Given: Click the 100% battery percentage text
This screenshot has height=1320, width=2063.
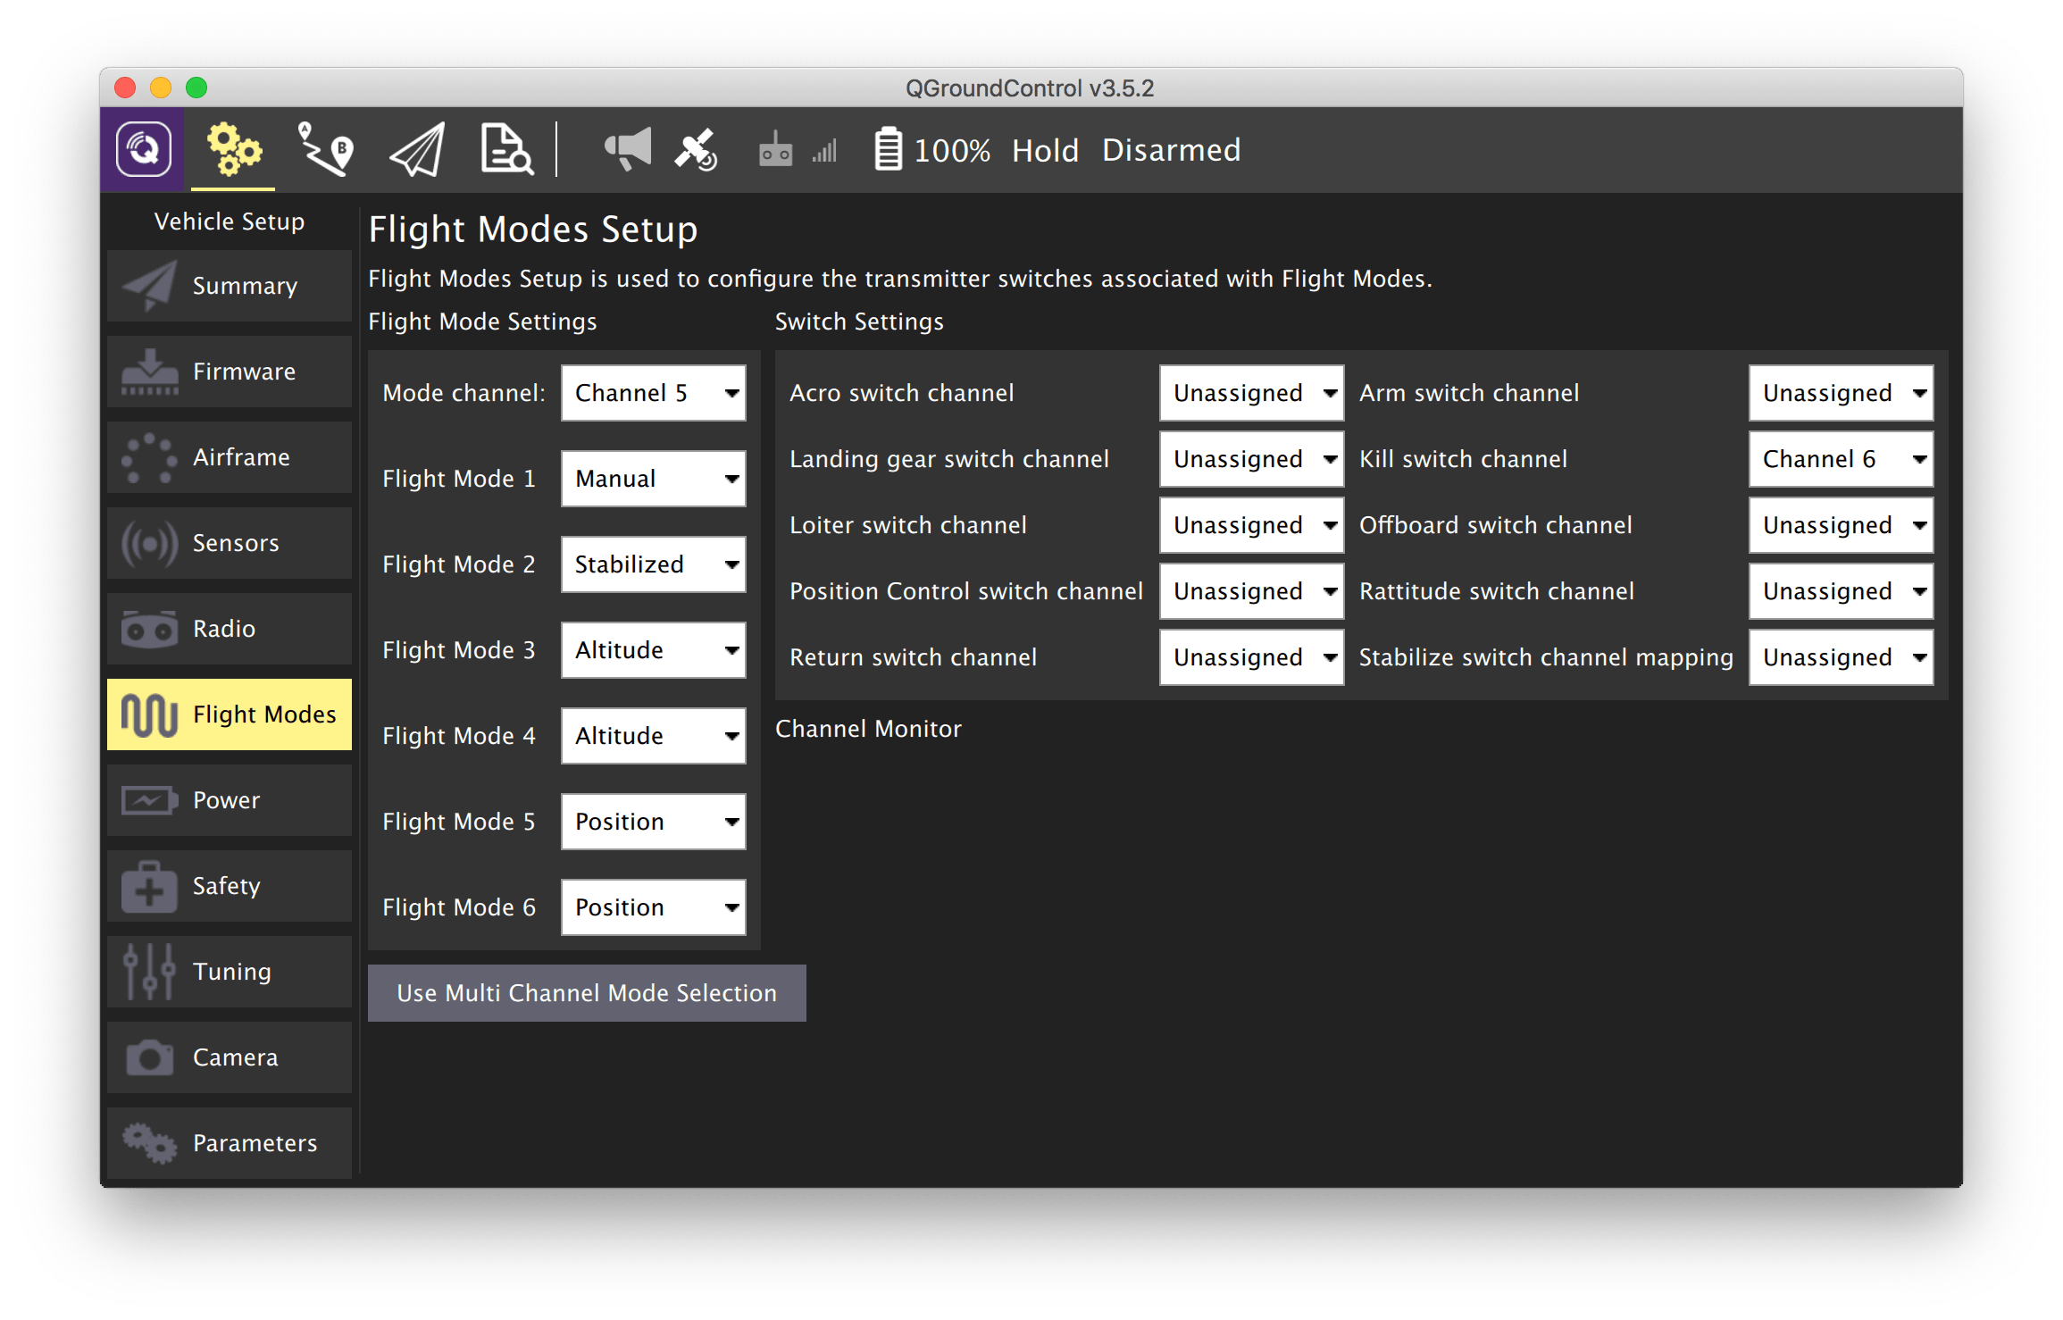Looking at the screenshot, I should pyautogui.click(x=952, y=150).
